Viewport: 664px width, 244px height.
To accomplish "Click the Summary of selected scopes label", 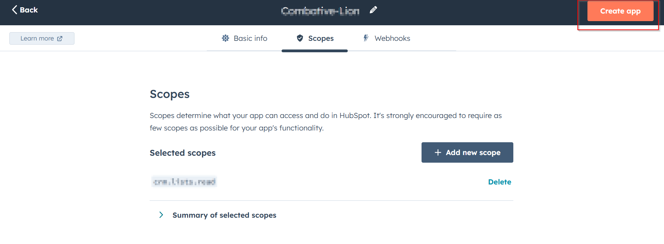I will tap(224, 215).
